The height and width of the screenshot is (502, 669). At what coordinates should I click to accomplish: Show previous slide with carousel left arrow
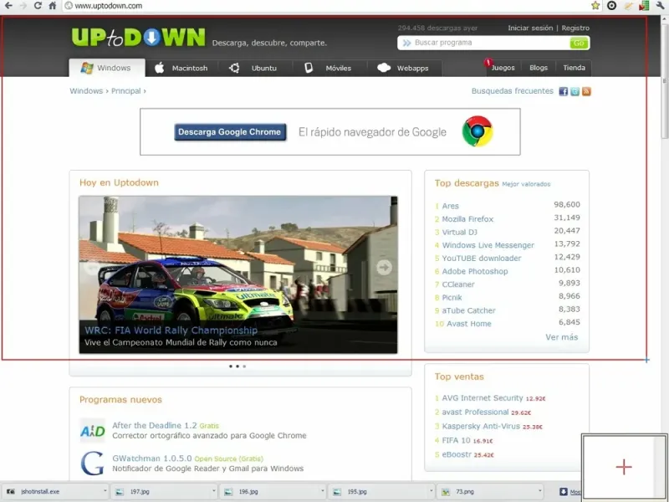(x=92, y=268)
